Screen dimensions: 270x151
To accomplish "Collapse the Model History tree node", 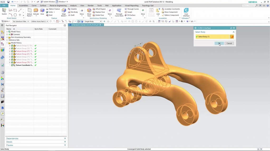I will point(7,43).
